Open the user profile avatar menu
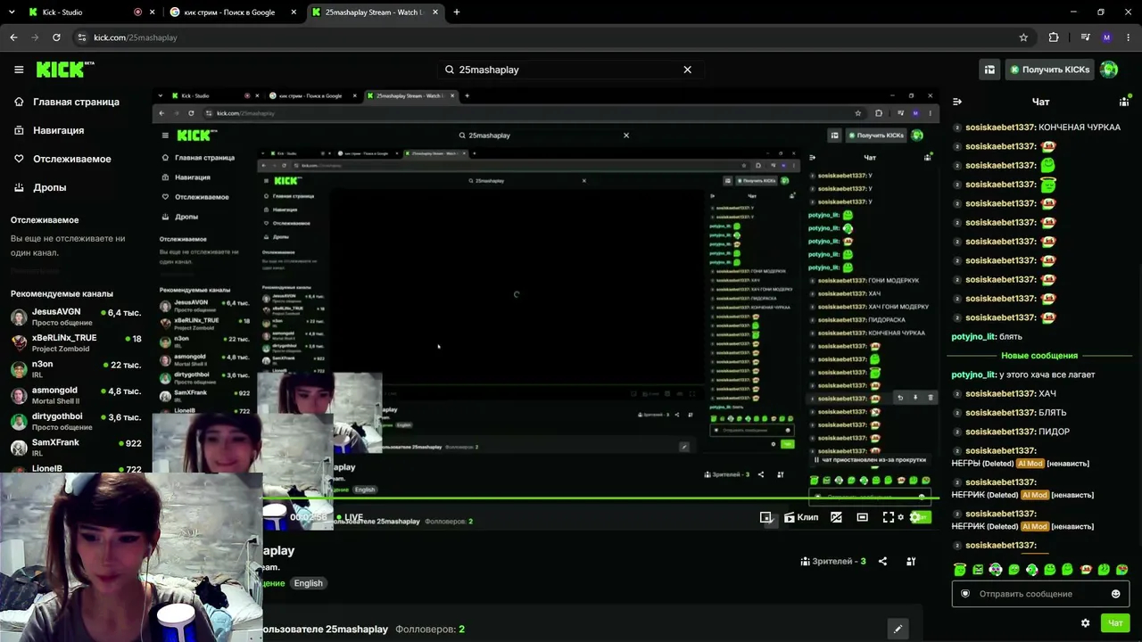 click(x=1109, y=70)
